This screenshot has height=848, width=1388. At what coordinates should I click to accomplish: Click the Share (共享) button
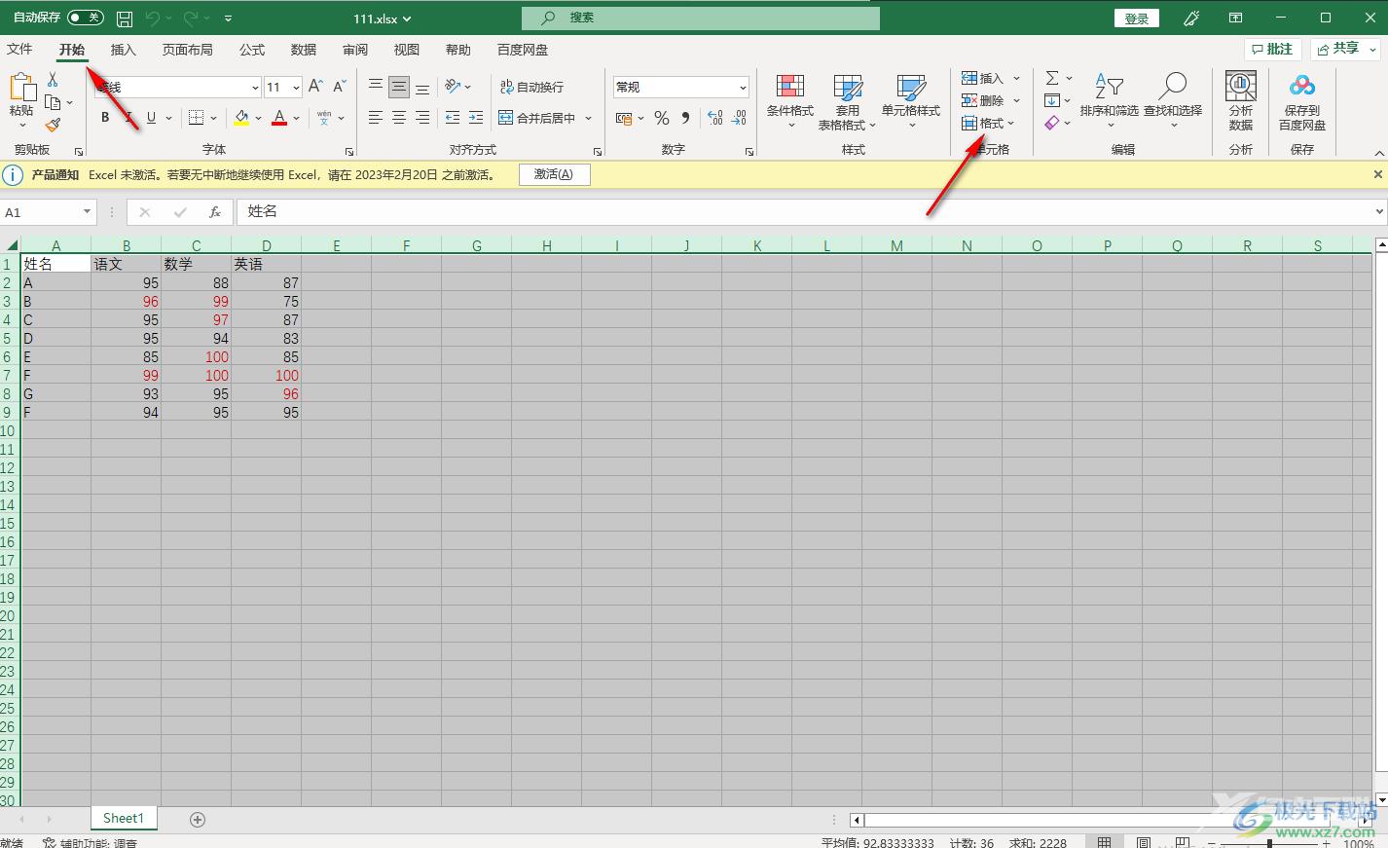(1346, 49)
